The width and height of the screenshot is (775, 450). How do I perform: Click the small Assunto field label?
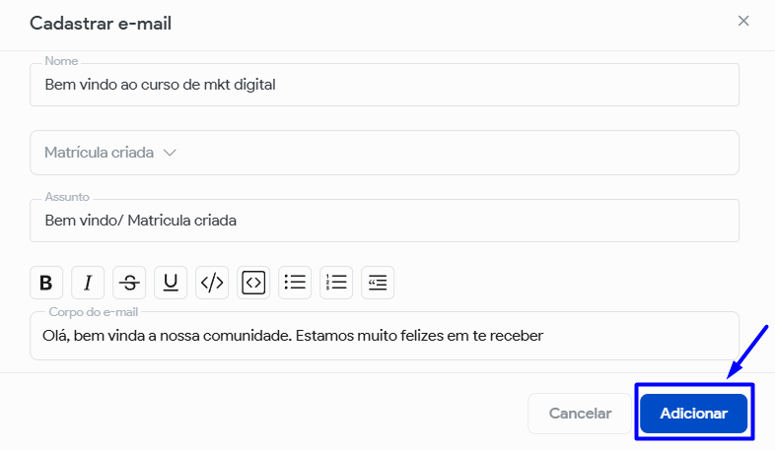[67, 197]
